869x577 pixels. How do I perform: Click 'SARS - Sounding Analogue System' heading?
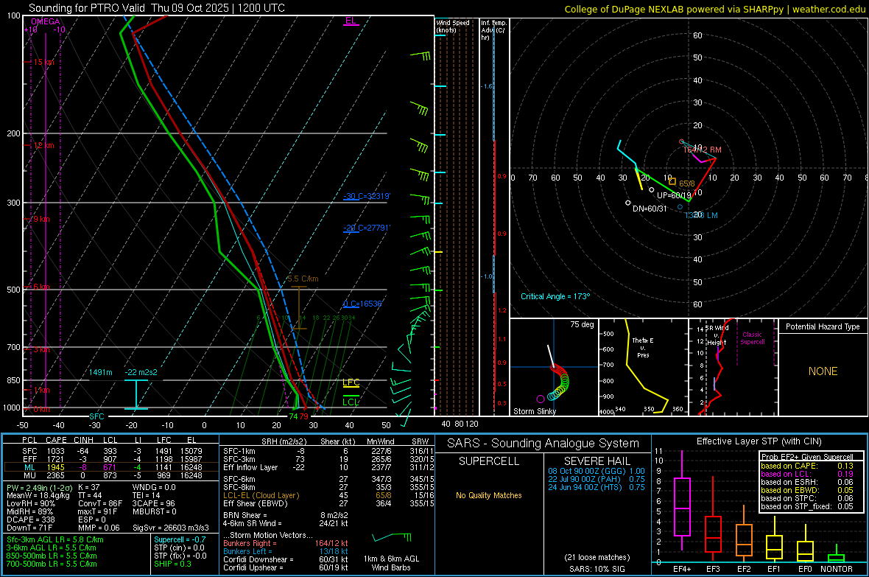(x=543, y=444)
